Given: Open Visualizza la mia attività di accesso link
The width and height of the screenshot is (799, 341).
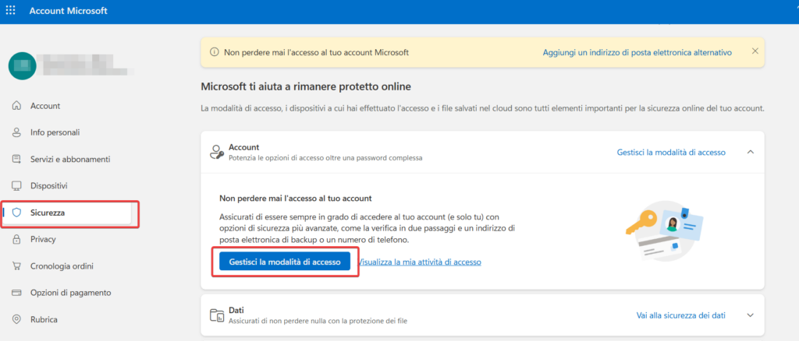Looking at the screenshot, I should [x=420, y=262].
